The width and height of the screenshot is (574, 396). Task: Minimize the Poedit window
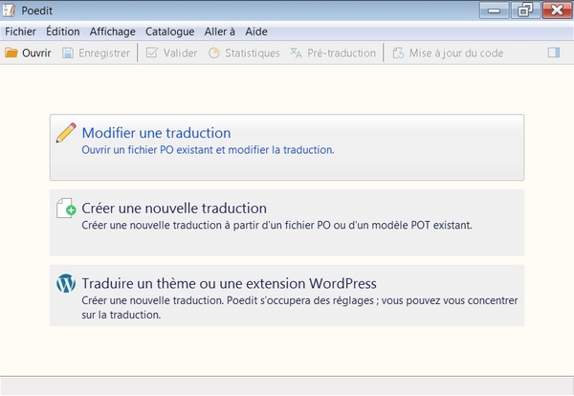[495, 11]
